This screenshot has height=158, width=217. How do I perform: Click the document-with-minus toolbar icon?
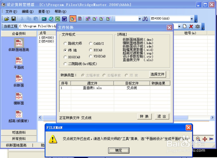102,18
